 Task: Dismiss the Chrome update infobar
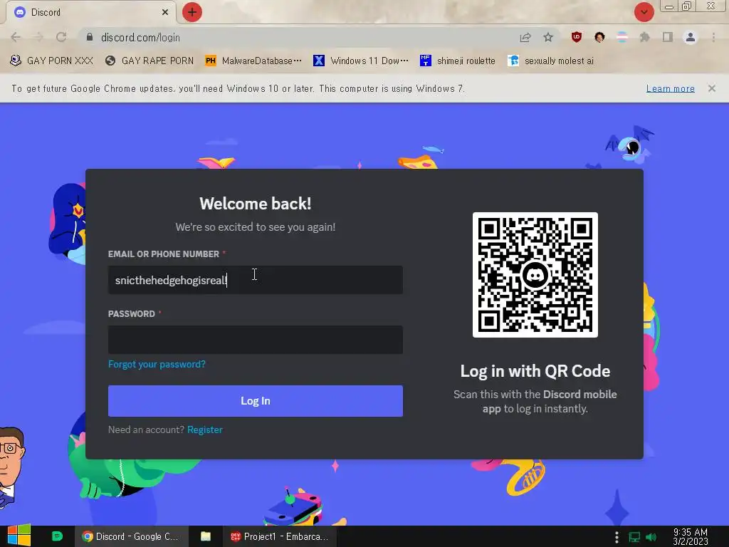pyautogui.click(x=712, y=88)
